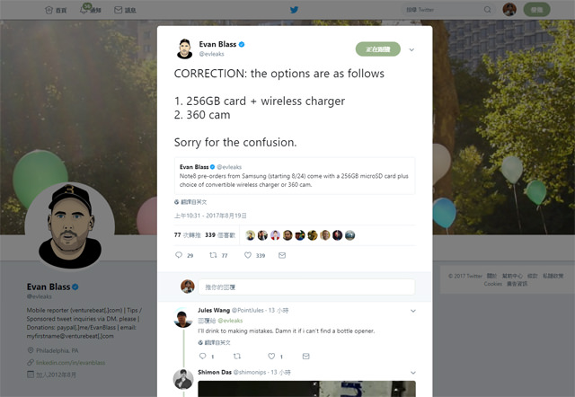Open more options chevron on main tweet
The width and height of the screenshot is (575, 397).
(411, 49)
